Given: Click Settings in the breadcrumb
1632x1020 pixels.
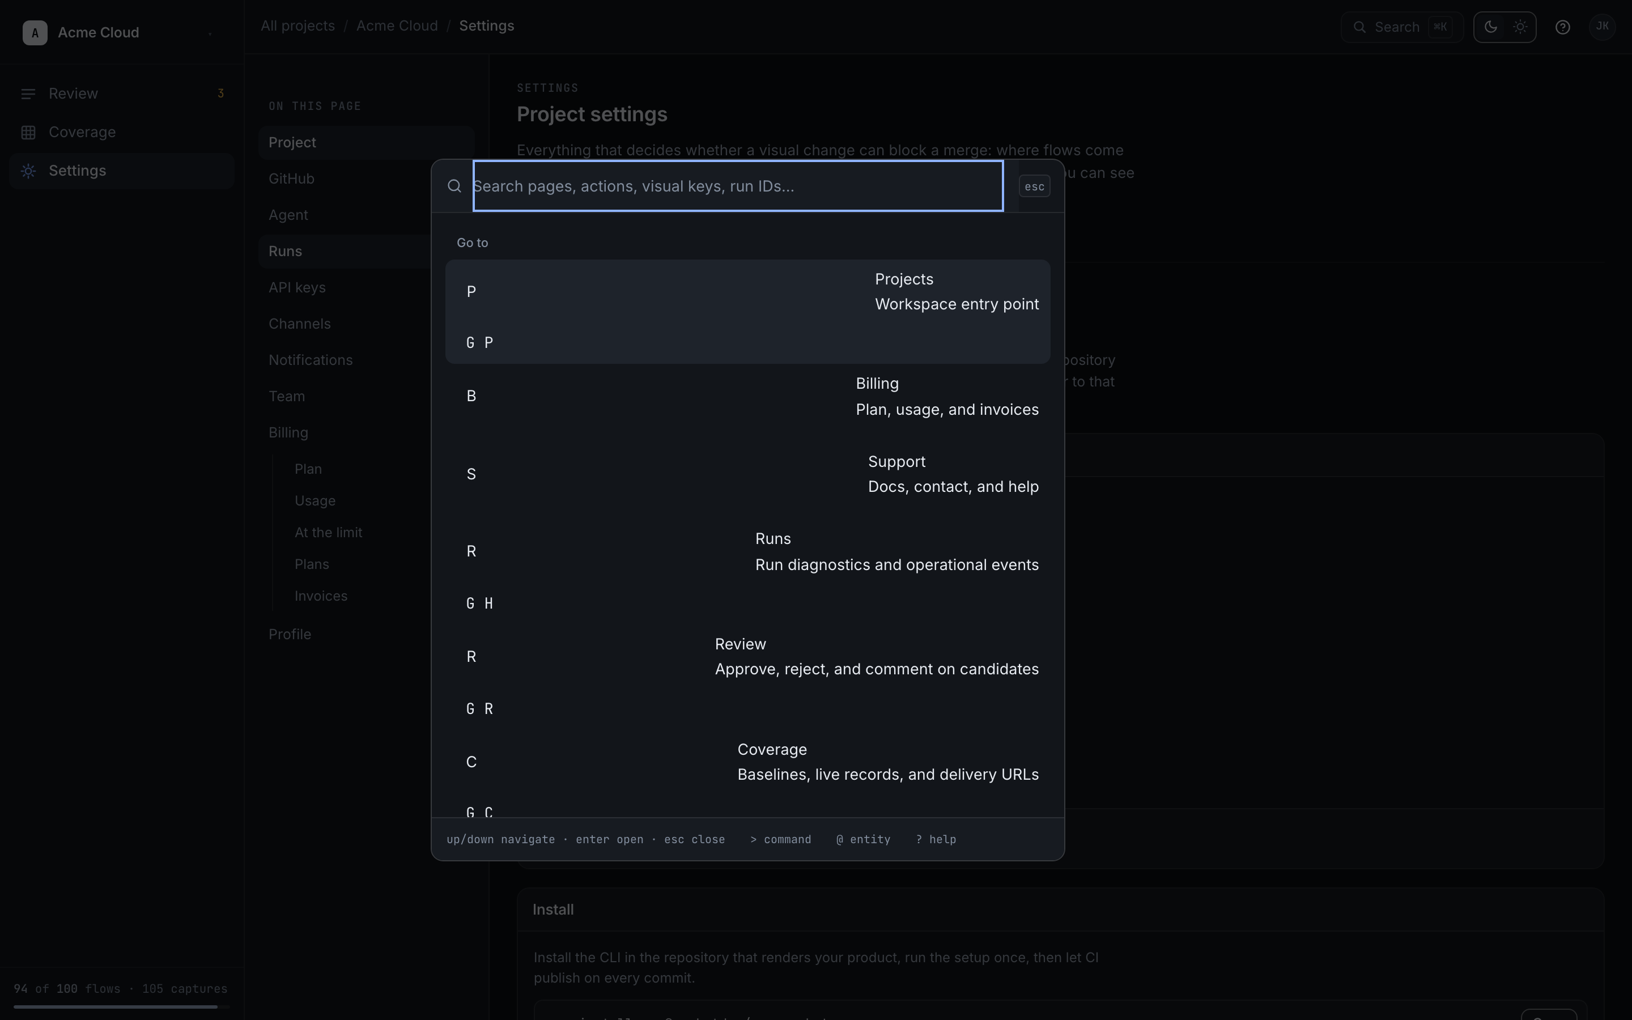Looking at the screenshot, I should click(x=487, y=25).
